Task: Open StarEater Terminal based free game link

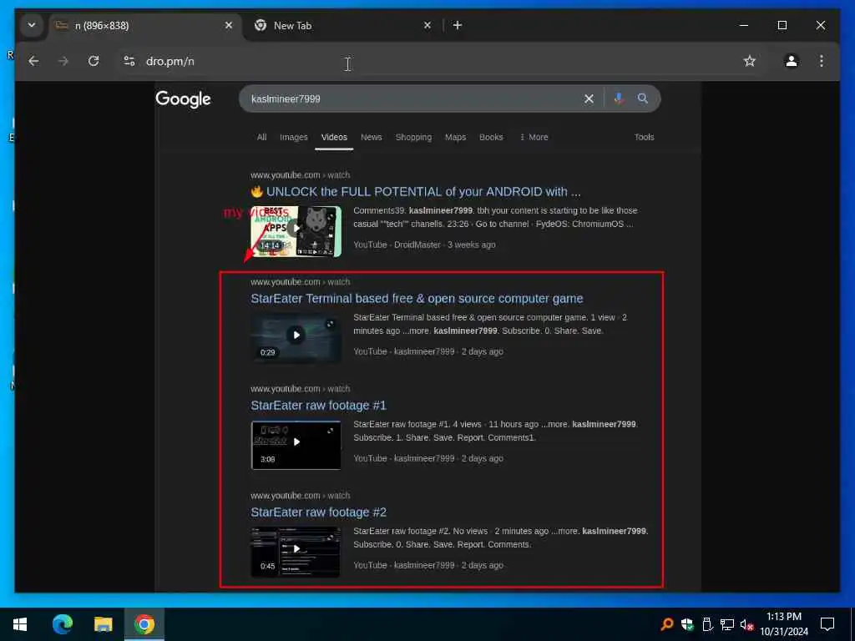Action: click(417, 299)
